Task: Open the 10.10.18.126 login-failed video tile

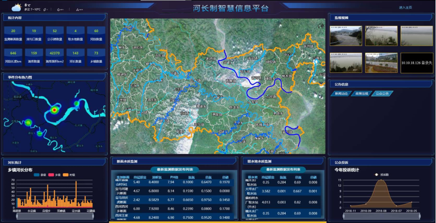Action: pos(416,62)
